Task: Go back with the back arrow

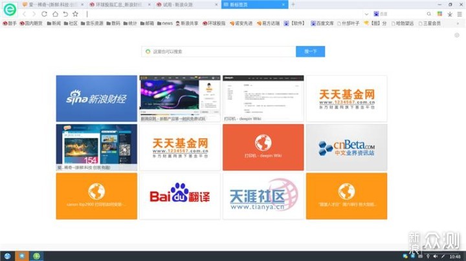Action: pos(25,14)
